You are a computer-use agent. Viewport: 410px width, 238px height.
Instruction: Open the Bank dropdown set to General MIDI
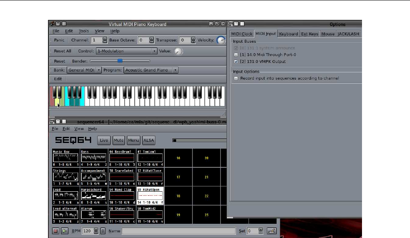84,70
